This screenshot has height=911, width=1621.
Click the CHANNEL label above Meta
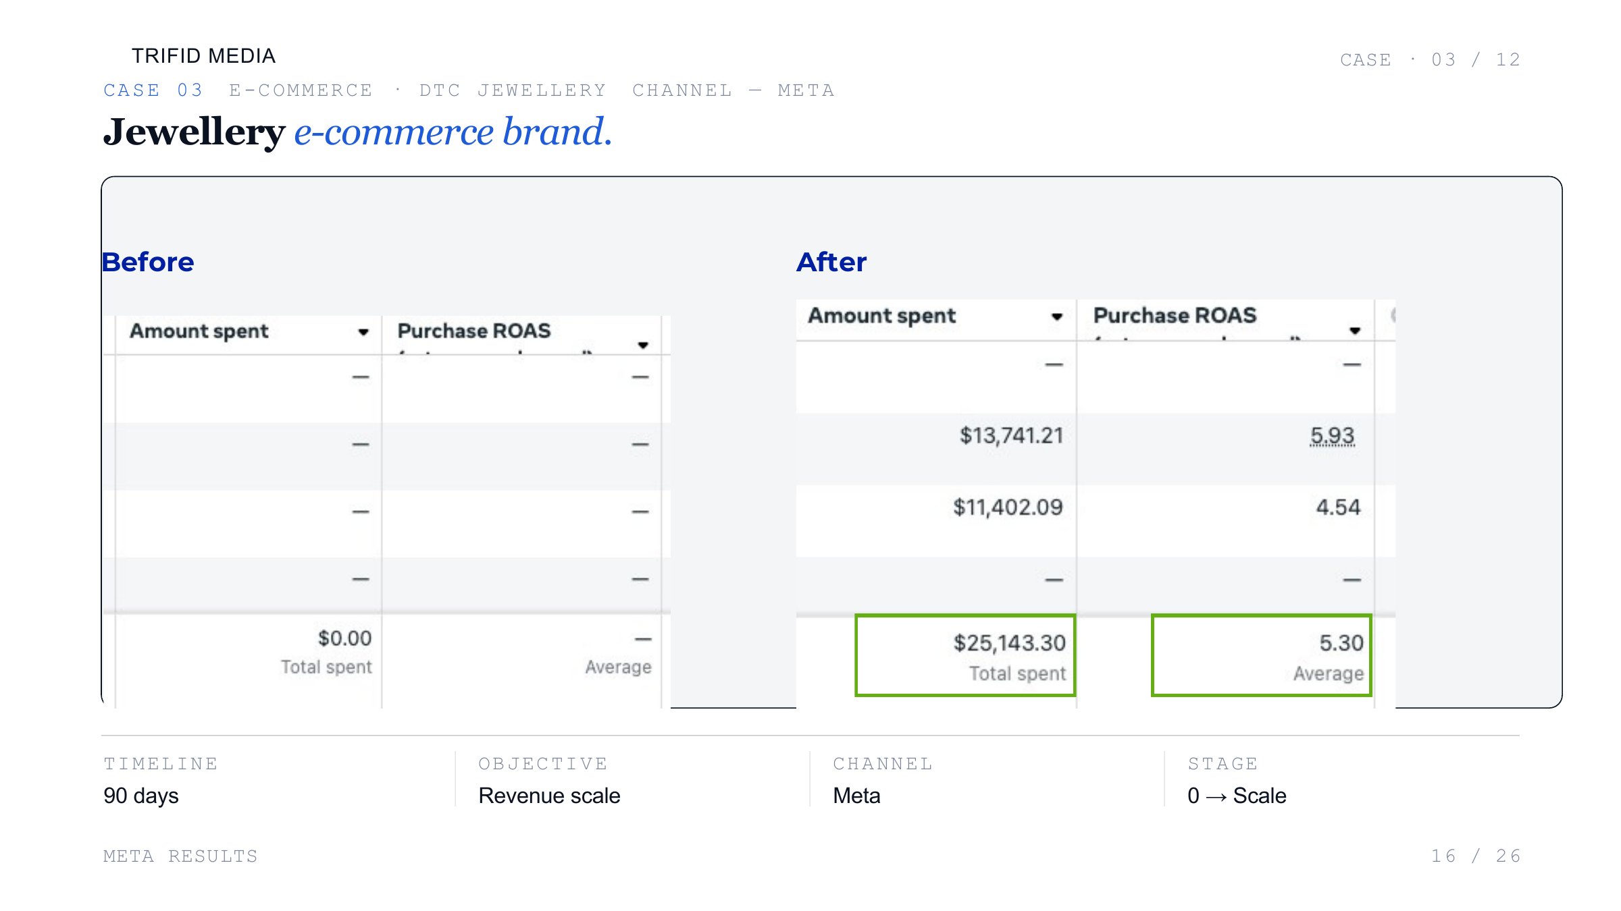click(x=883, y=764)
